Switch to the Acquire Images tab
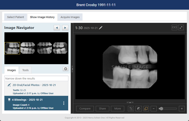This screenshot has height=121, width=189. (x=70, y=17)
